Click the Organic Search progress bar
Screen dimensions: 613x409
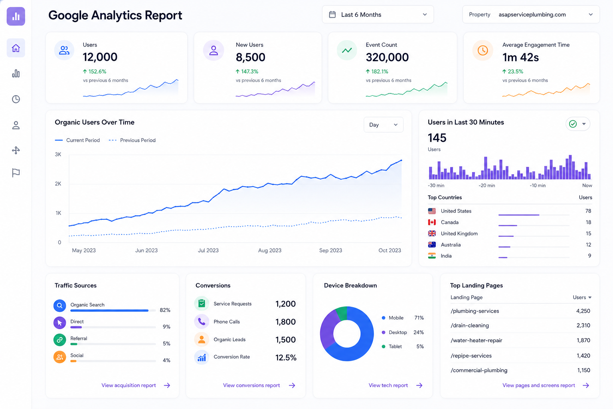pos(113,310)
